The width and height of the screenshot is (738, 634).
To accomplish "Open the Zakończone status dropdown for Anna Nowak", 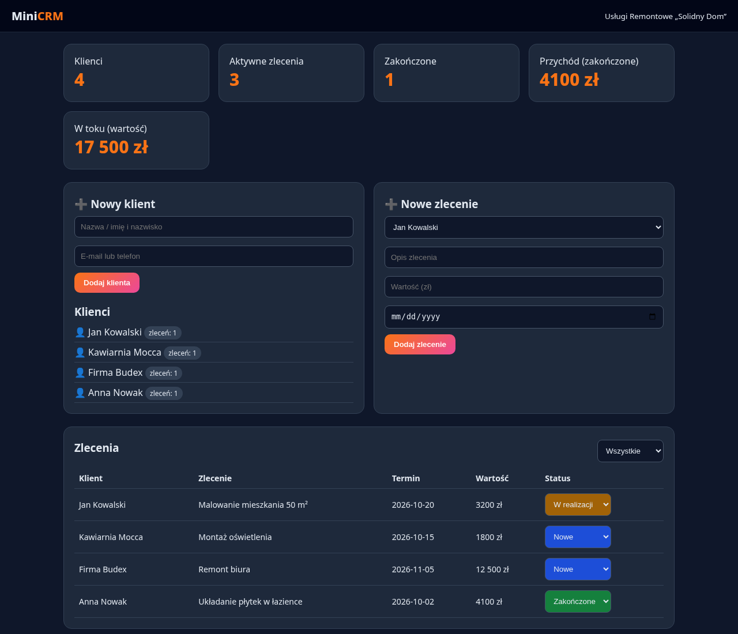I will (578, 602).
